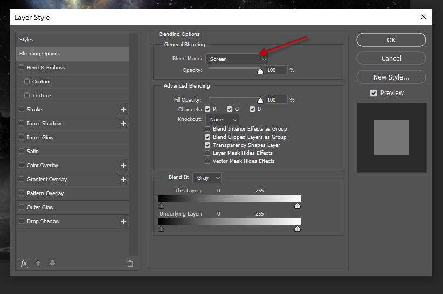Enable the Bevel & Emboss checkbox
Viewport: 443px width, 294px height.
(22, 68)
